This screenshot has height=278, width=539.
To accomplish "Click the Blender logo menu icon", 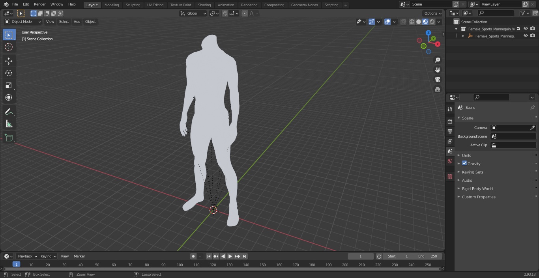I will pyautogui.click(x=6, y=4).
